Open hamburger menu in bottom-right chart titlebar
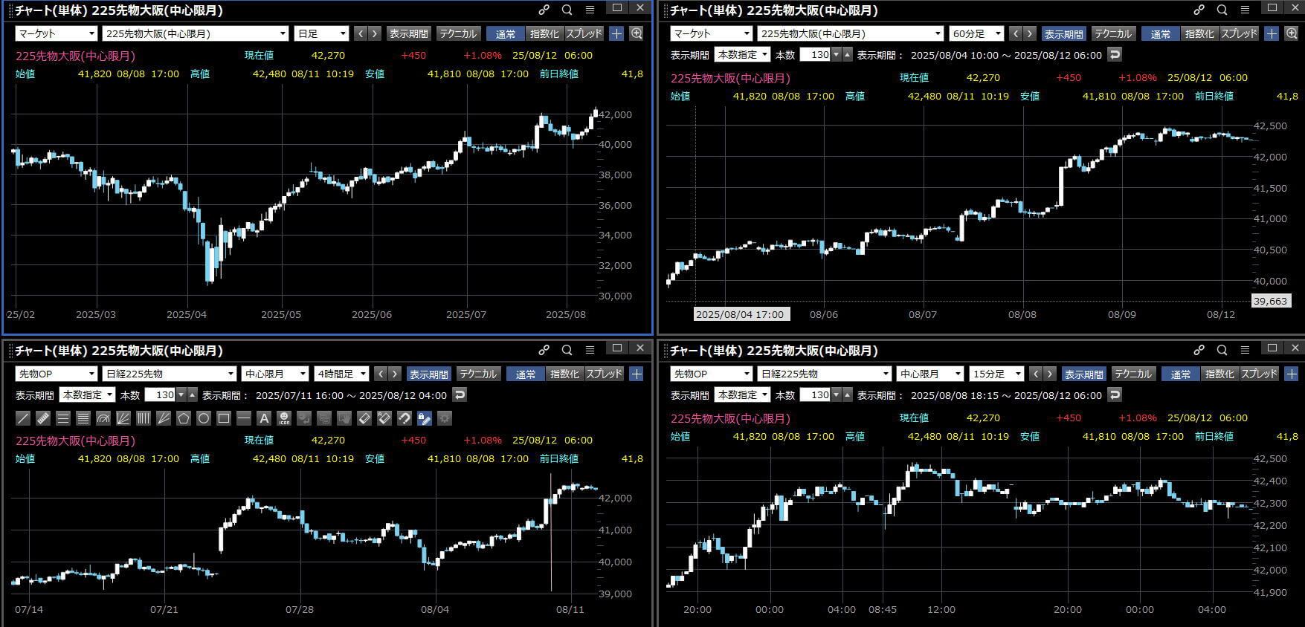 point(1245,350)
